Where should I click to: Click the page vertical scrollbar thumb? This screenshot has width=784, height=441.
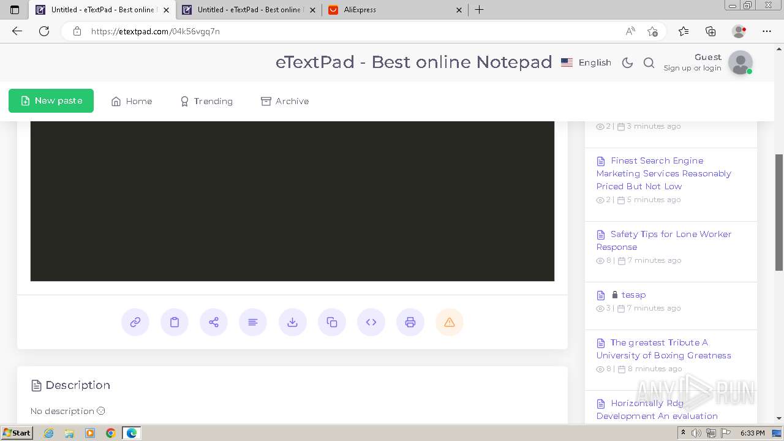click(779, 212)
